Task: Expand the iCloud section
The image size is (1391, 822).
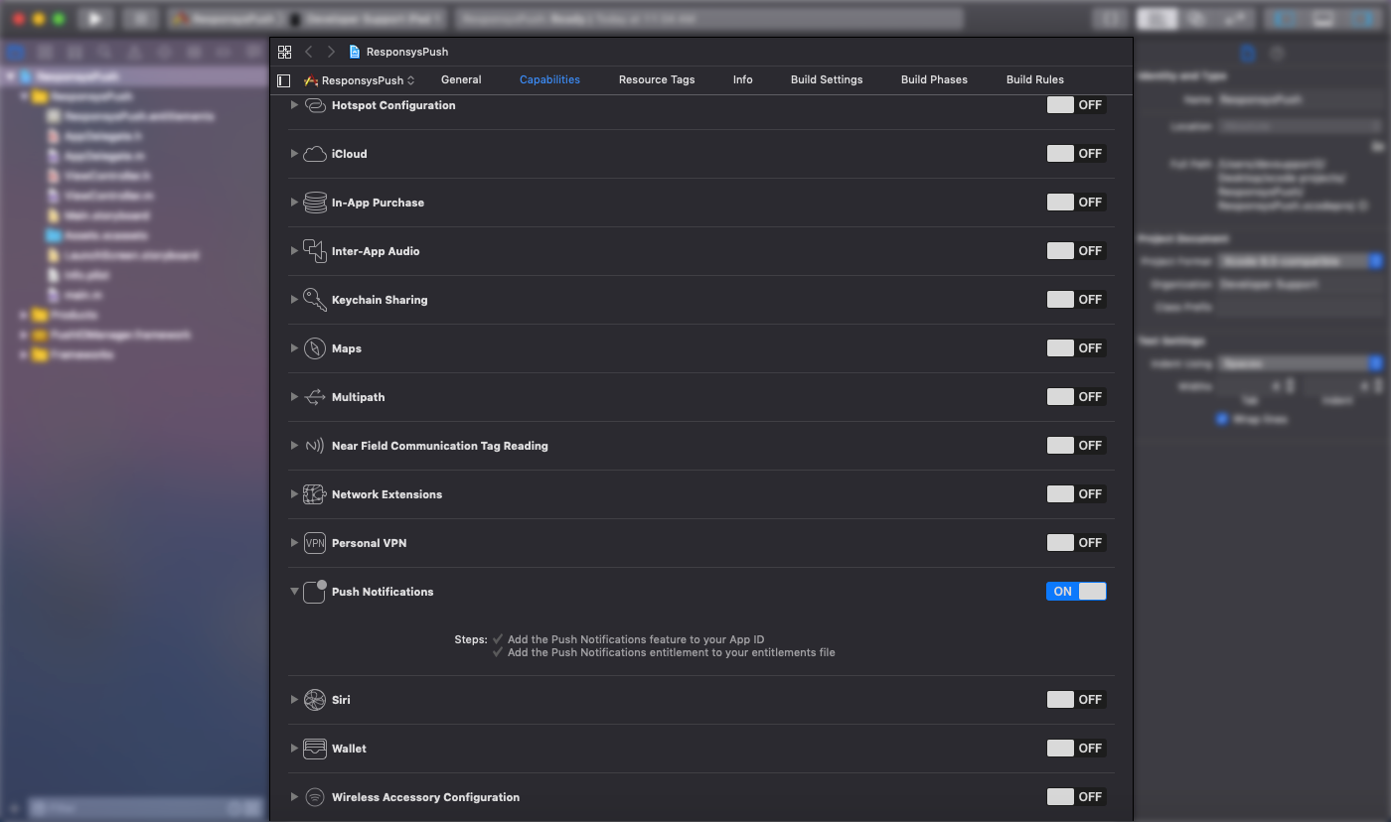Action: (294, 154)
